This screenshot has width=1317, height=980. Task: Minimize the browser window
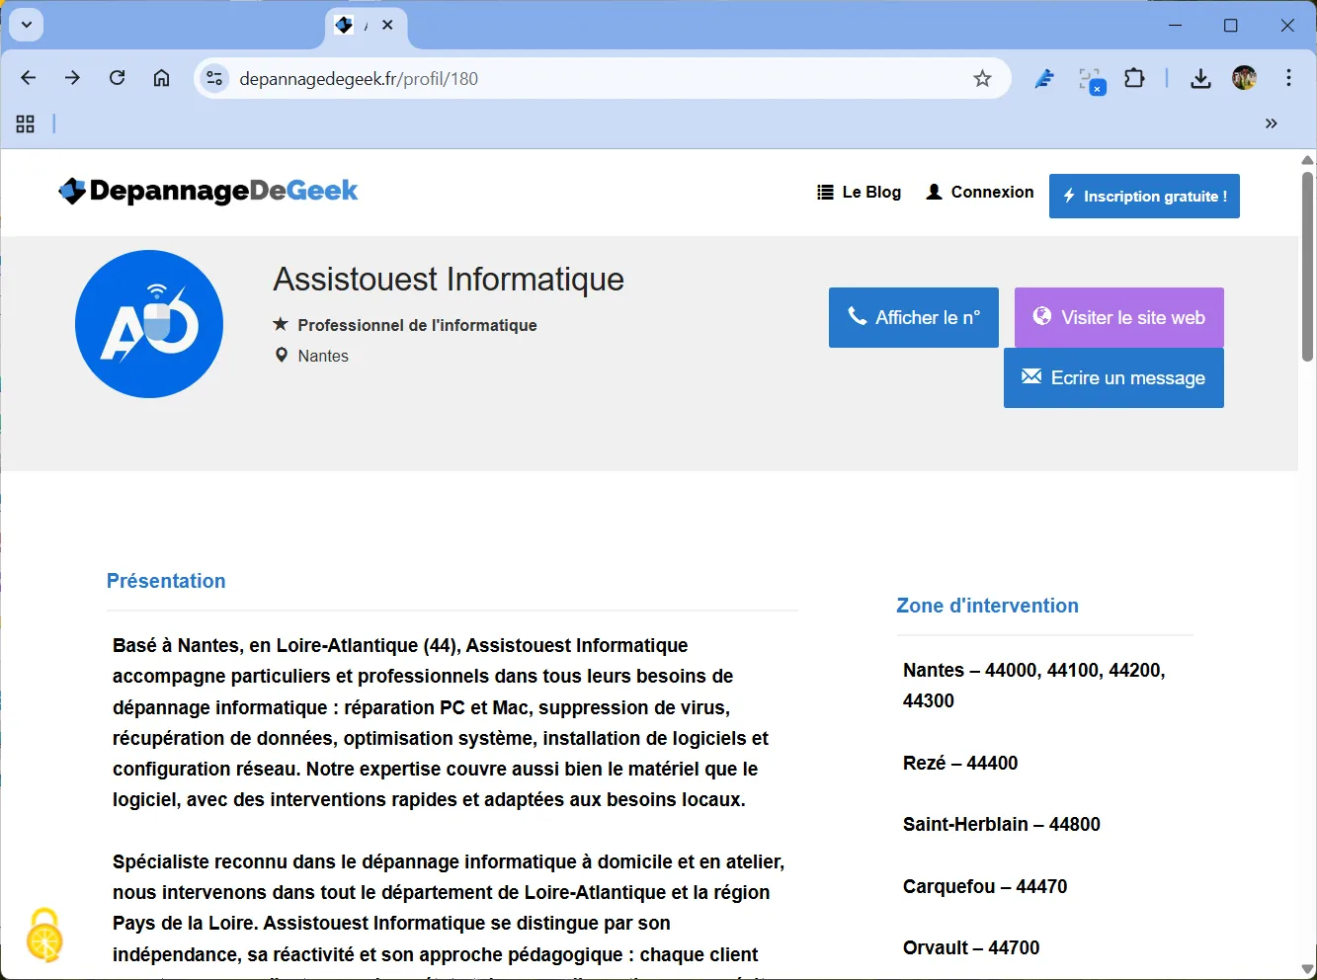pyautogui.click(x=1176, y=26)
